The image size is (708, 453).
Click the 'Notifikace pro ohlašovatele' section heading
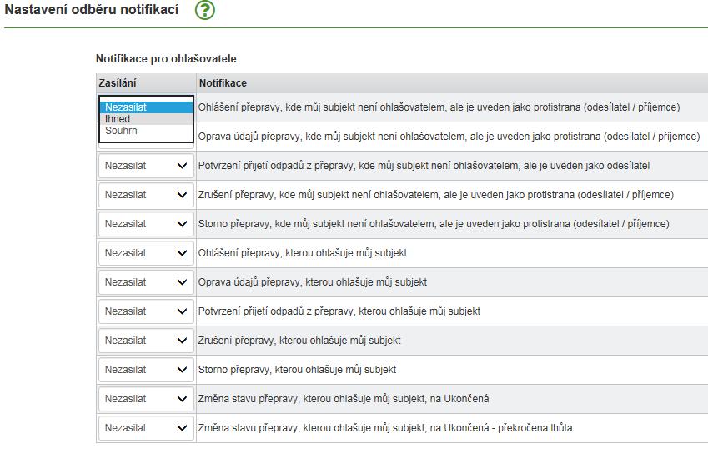pyautogui.click(x=166, y=58)
